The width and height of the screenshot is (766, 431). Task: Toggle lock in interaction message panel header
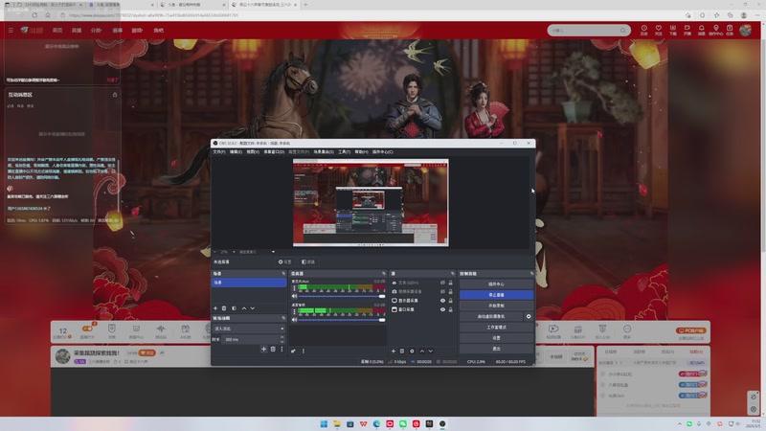click(115, 94)
